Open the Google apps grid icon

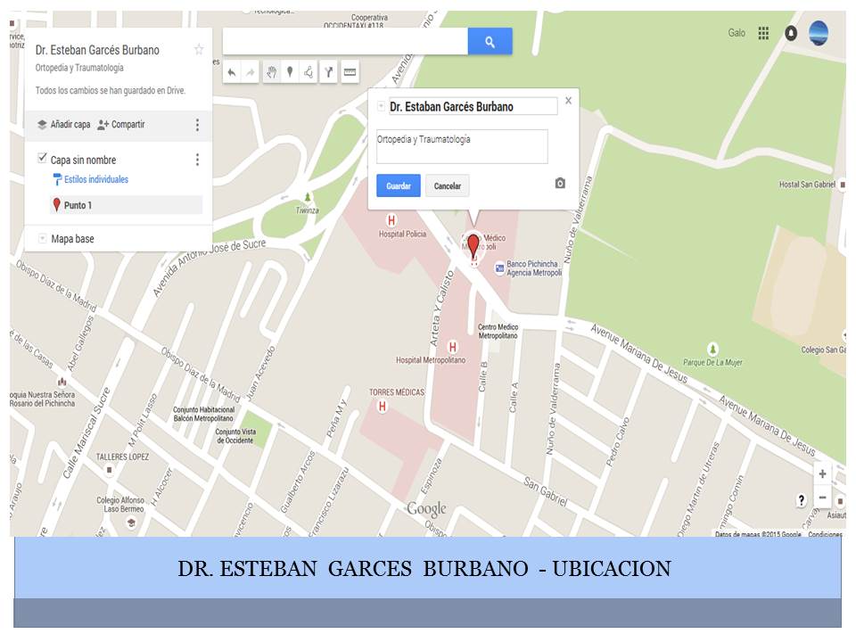(x=763, y=32)
